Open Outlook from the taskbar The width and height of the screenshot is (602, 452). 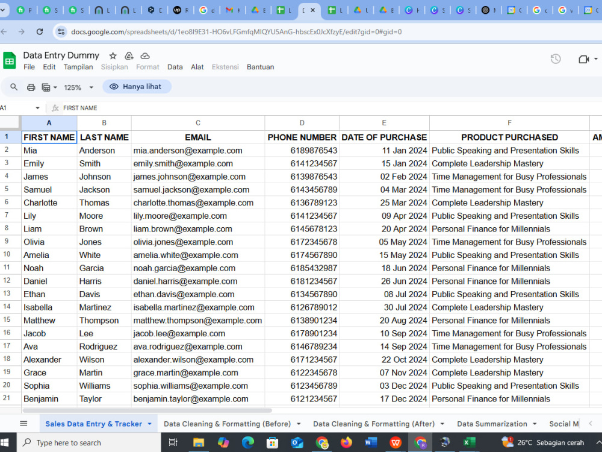point(297,443)
